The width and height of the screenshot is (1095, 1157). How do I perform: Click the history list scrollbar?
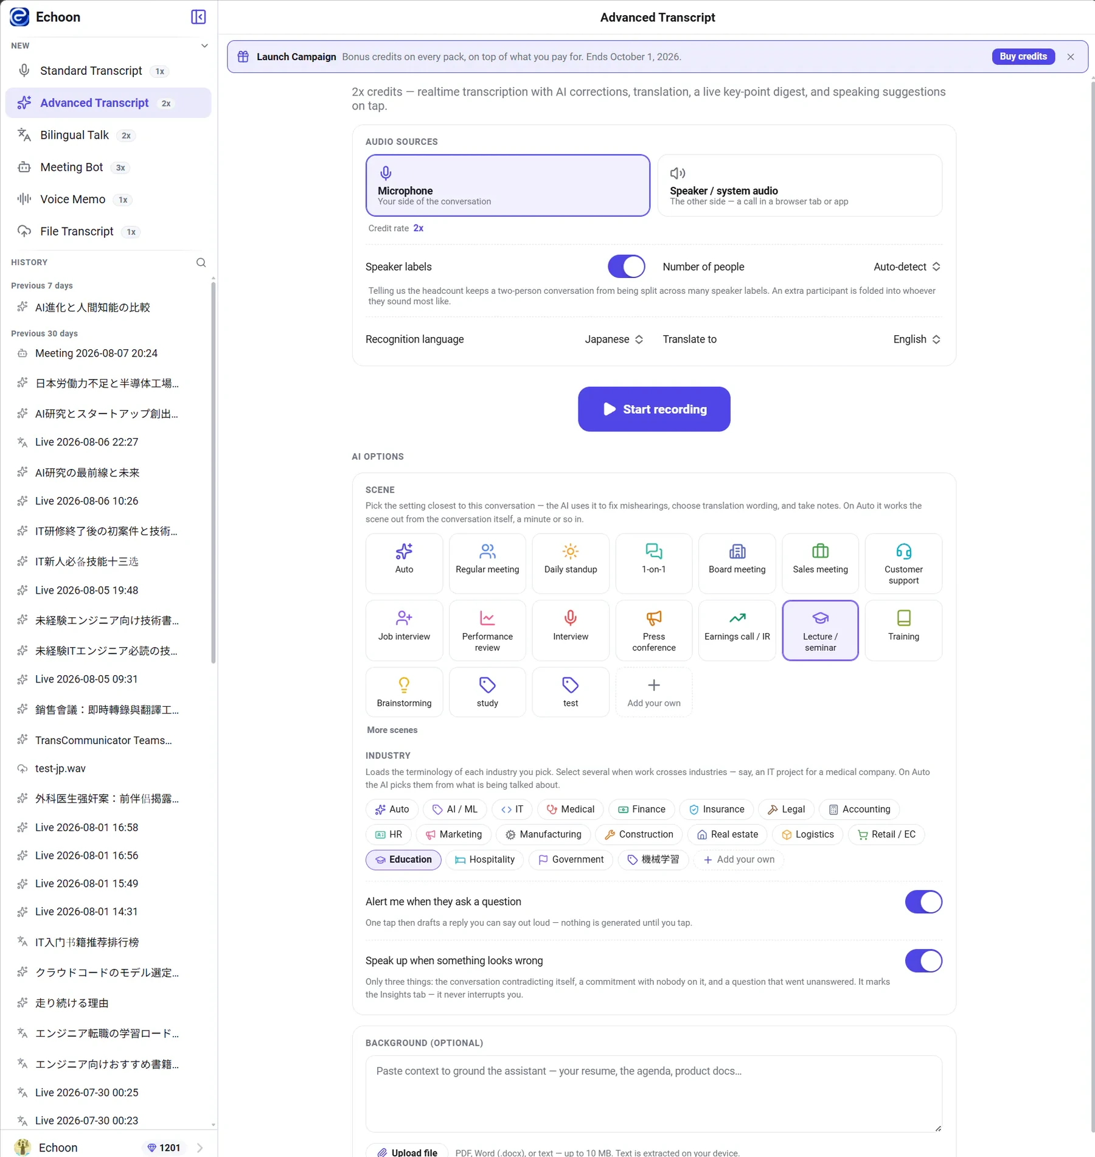coord(214,471)
